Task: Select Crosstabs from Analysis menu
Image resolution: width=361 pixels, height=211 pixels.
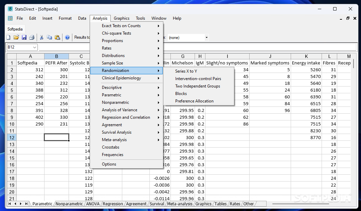Action: pos(126,147)
